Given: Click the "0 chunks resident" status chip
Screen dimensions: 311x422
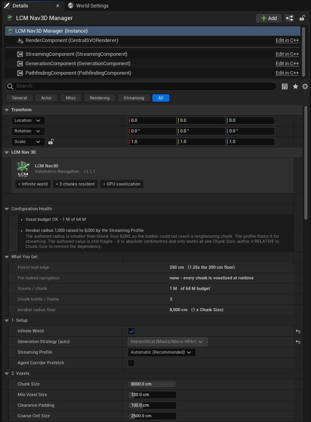Looking at the screenshot, I should click(x=75, y=184).
